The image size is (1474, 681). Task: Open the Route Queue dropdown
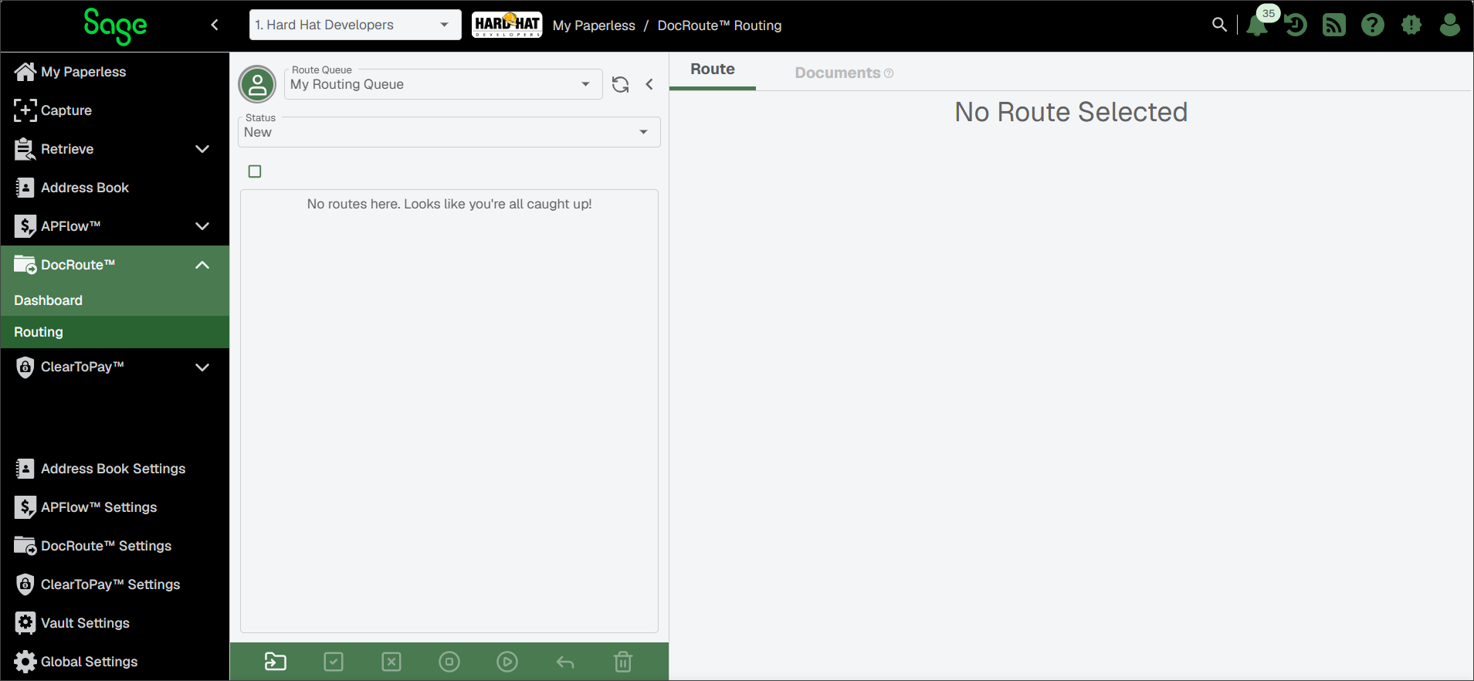pos(443,84)
